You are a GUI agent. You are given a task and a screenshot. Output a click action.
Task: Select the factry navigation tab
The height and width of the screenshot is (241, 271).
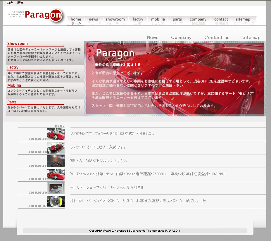point(138,21)
